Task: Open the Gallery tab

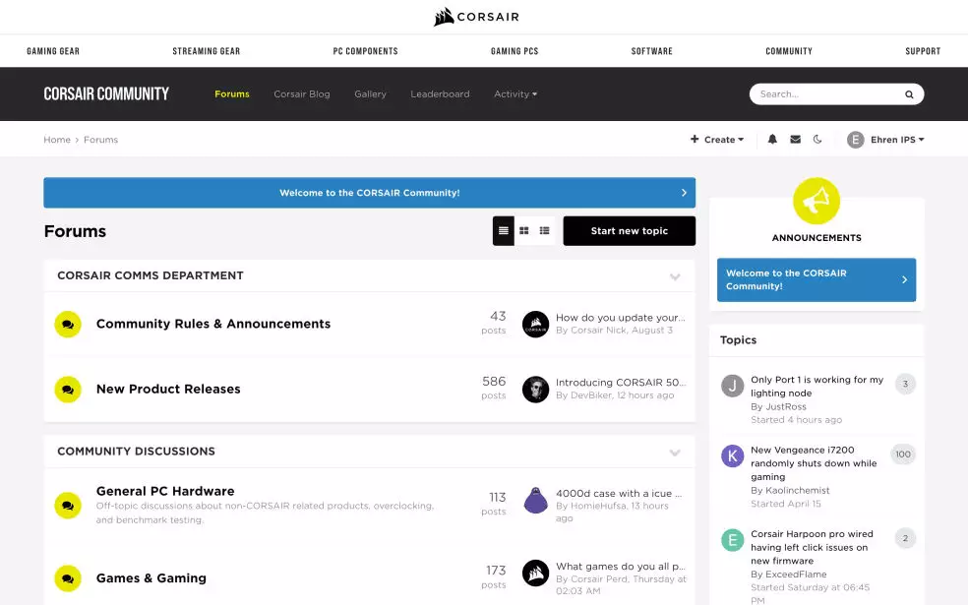Action: tap(371, 94)
